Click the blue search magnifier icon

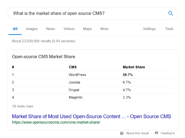[x=170, y=13]
